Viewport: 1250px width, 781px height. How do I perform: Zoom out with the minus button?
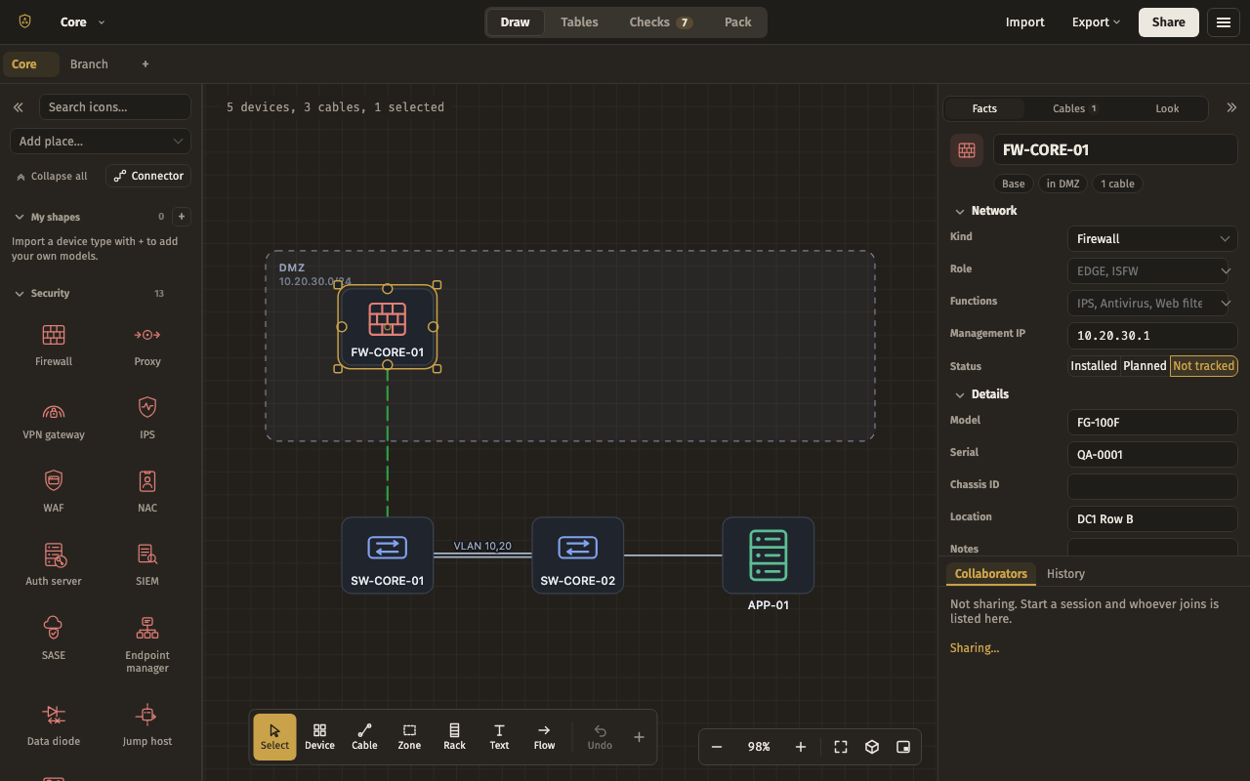pos(717,747)
